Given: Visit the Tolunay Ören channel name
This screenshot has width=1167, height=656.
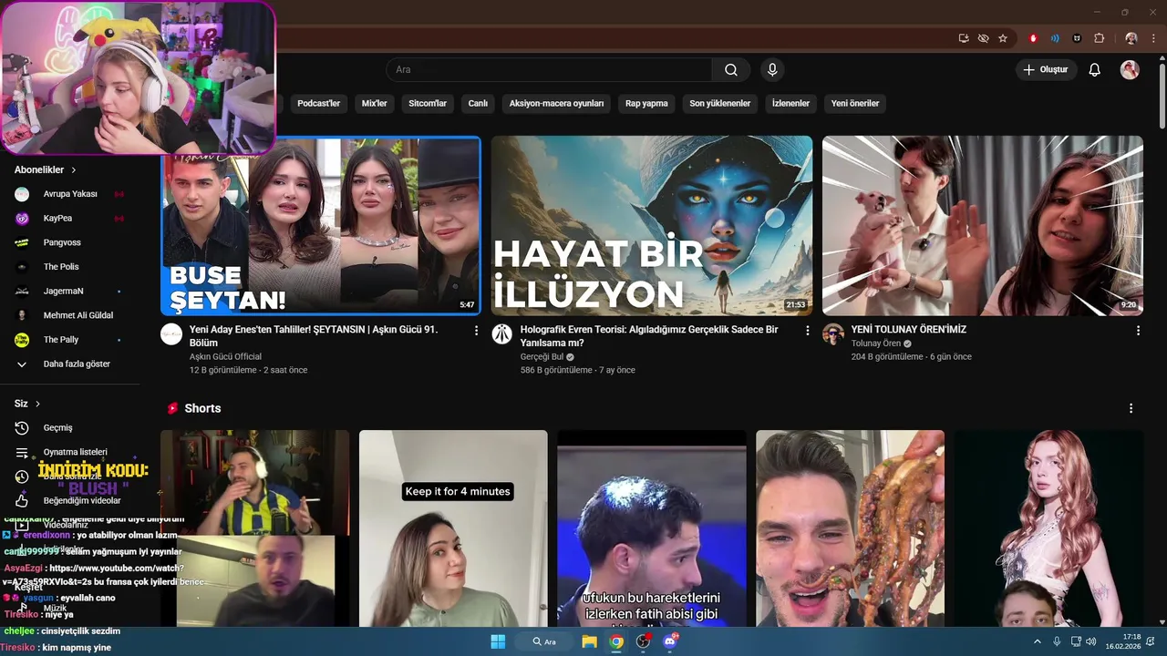Looking at the screenshot, I should click(876, 343).
